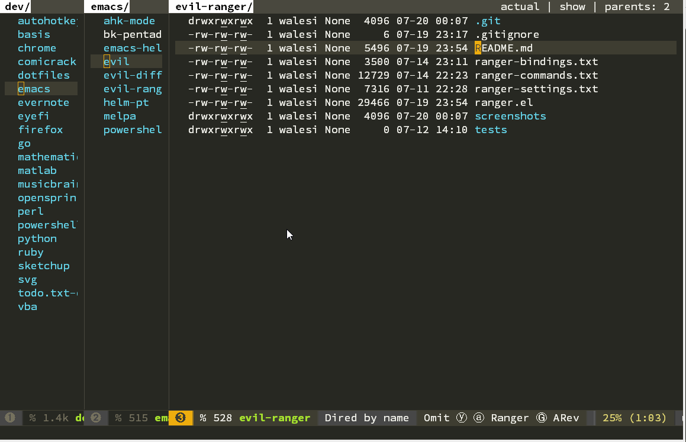
Task: Select go folder in dev pane
Action: [x=24, y=143]
